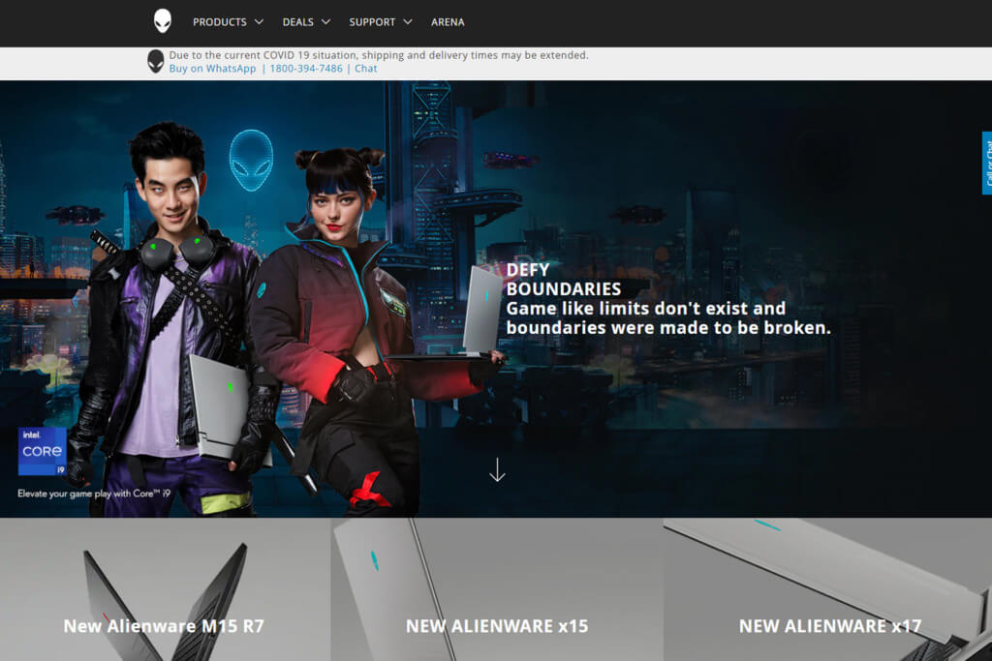Expand the PRODUCTS chevron arrow

tap(259, 22)
